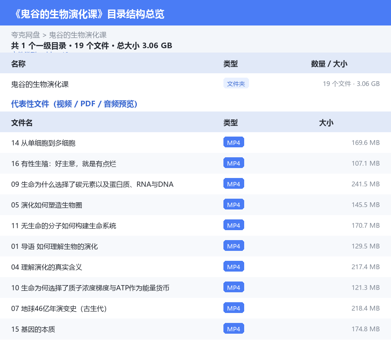391x352 pixels.
Task: Click the 文件夹 type badge
Action: 236,83
